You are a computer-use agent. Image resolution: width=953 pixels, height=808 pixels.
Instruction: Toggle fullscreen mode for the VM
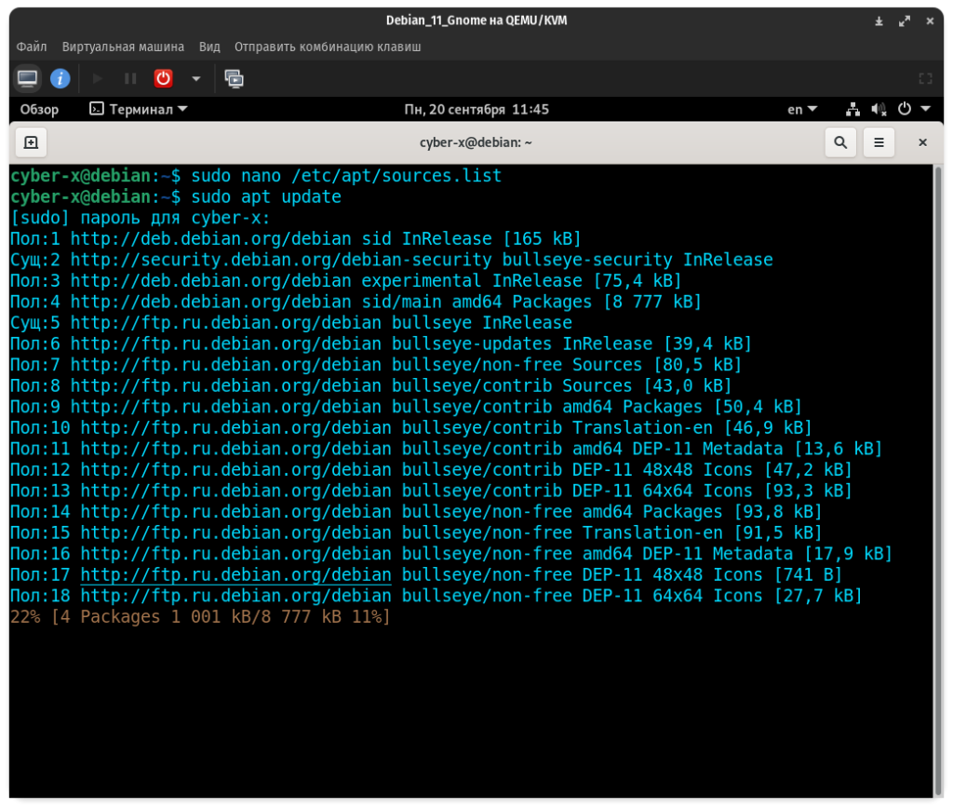coord(925,79)
